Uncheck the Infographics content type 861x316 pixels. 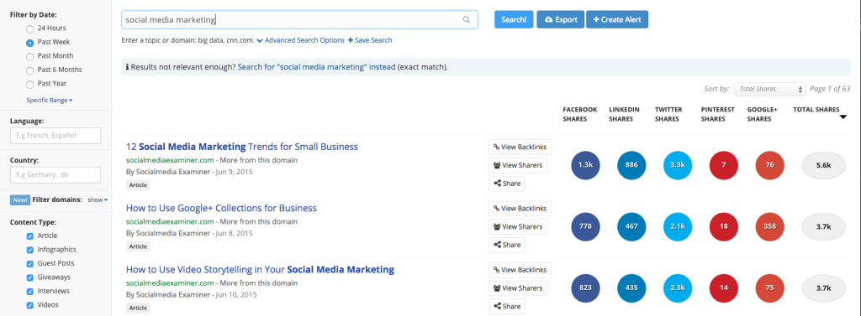[x=30, y=250]
